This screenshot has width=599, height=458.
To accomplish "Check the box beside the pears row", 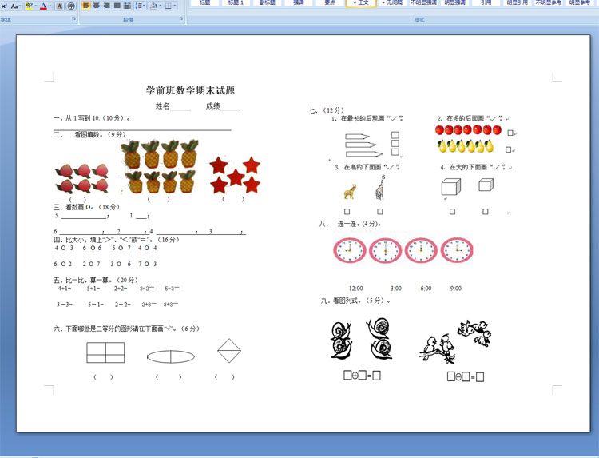I will pos(508,149).
